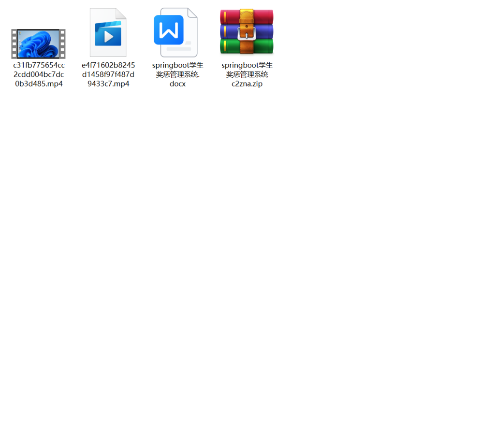Select the springboot docx WPS document icon

175,33
